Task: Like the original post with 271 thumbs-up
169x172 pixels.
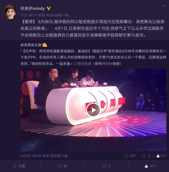Action: point(161,156)
